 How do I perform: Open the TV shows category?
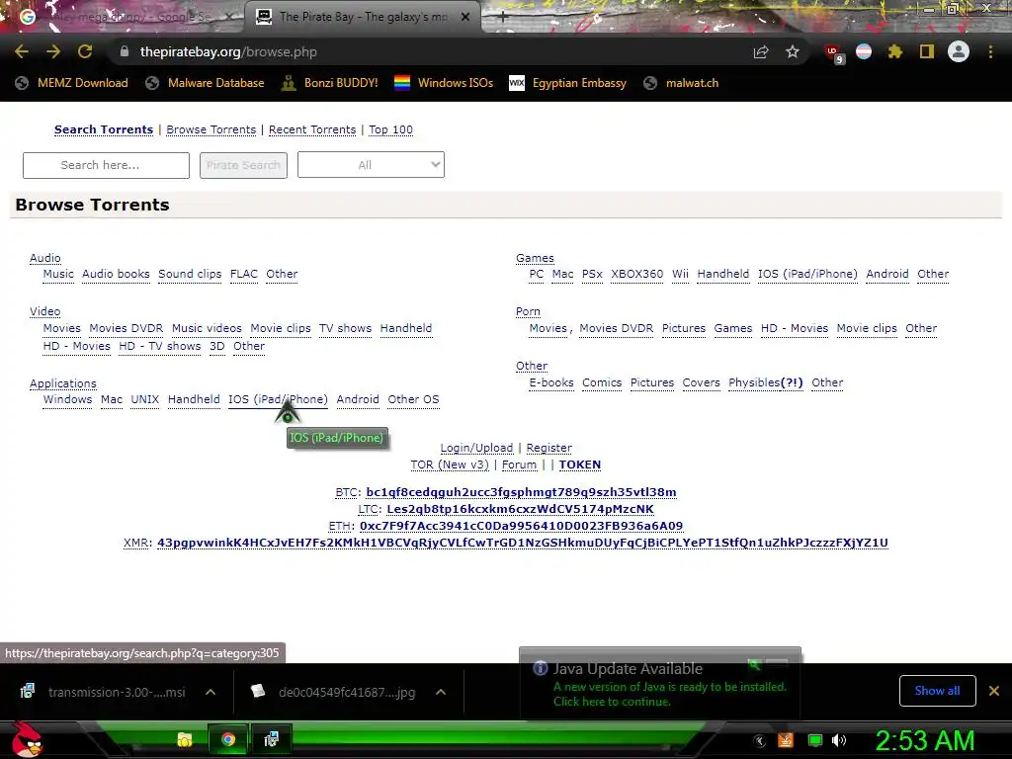click(345, 328)
